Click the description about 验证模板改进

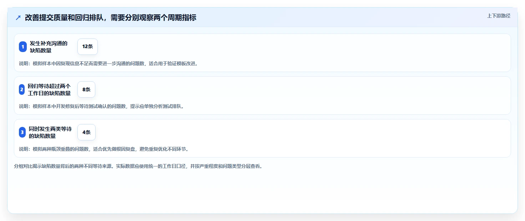pyautogui.click(x=108, y=64)
